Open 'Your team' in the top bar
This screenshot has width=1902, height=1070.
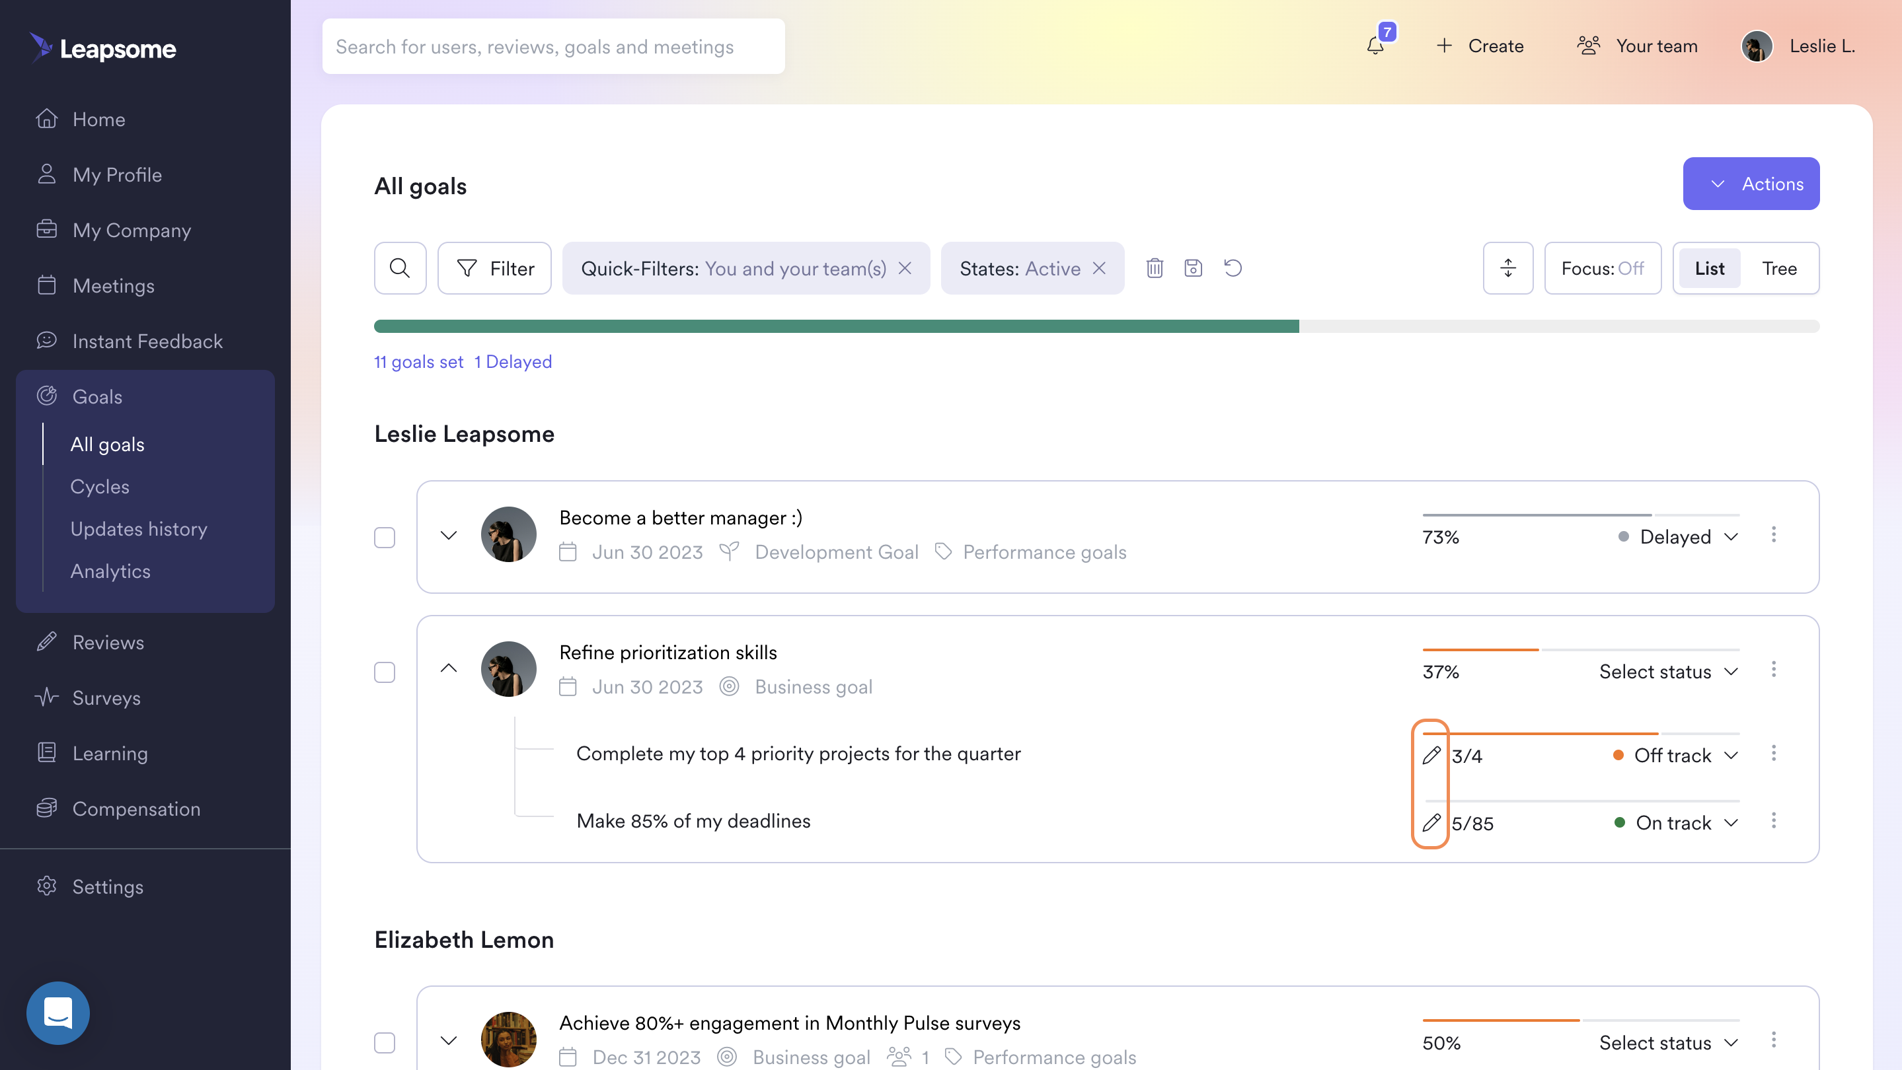[x=1637, y=46]
